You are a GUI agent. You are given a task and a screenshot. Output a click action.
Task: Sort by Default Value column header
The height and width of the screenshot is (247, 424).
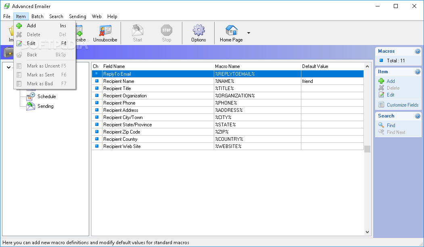332,66
